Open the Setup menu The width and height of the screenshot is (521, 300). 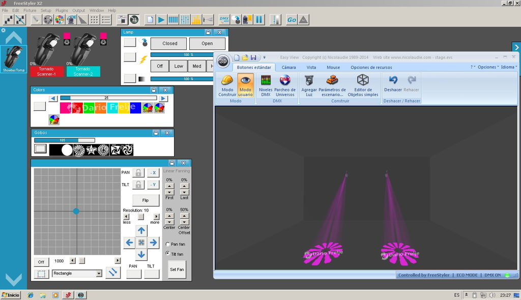tap(46, 10)
